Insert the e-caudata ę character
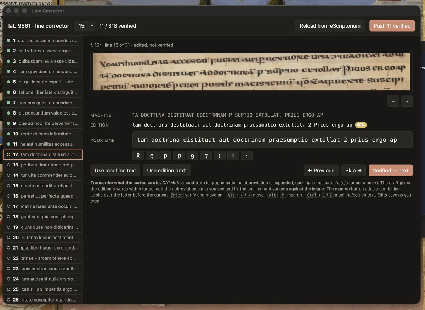This screenshot has width=425, height=310. [x=152, y=156]
